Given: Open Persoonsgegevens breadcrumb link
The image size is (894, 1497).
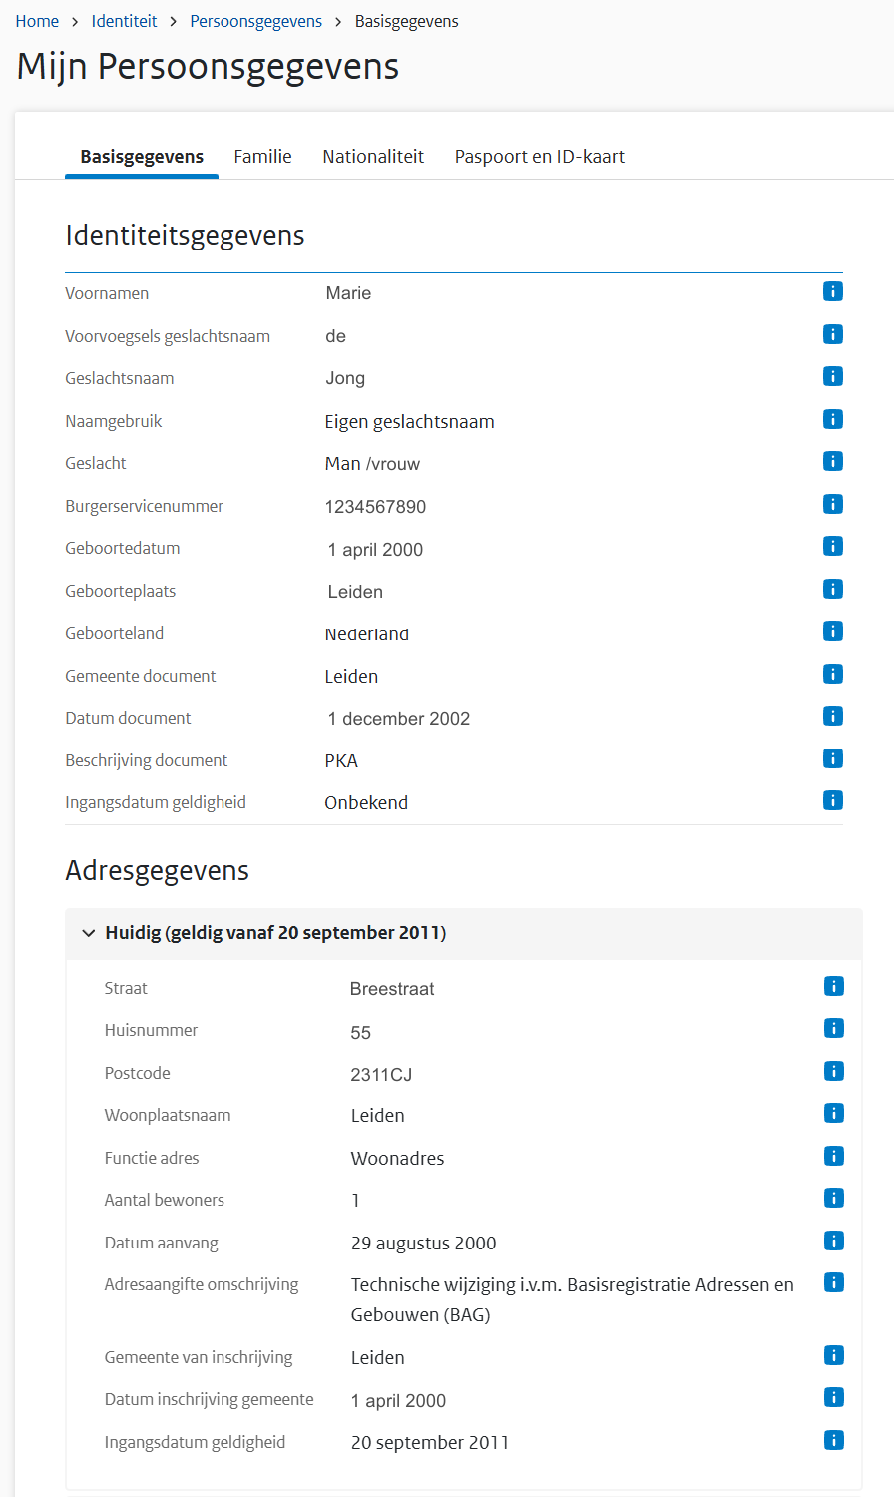Looking at the screenshot, I should pos(255,21).
